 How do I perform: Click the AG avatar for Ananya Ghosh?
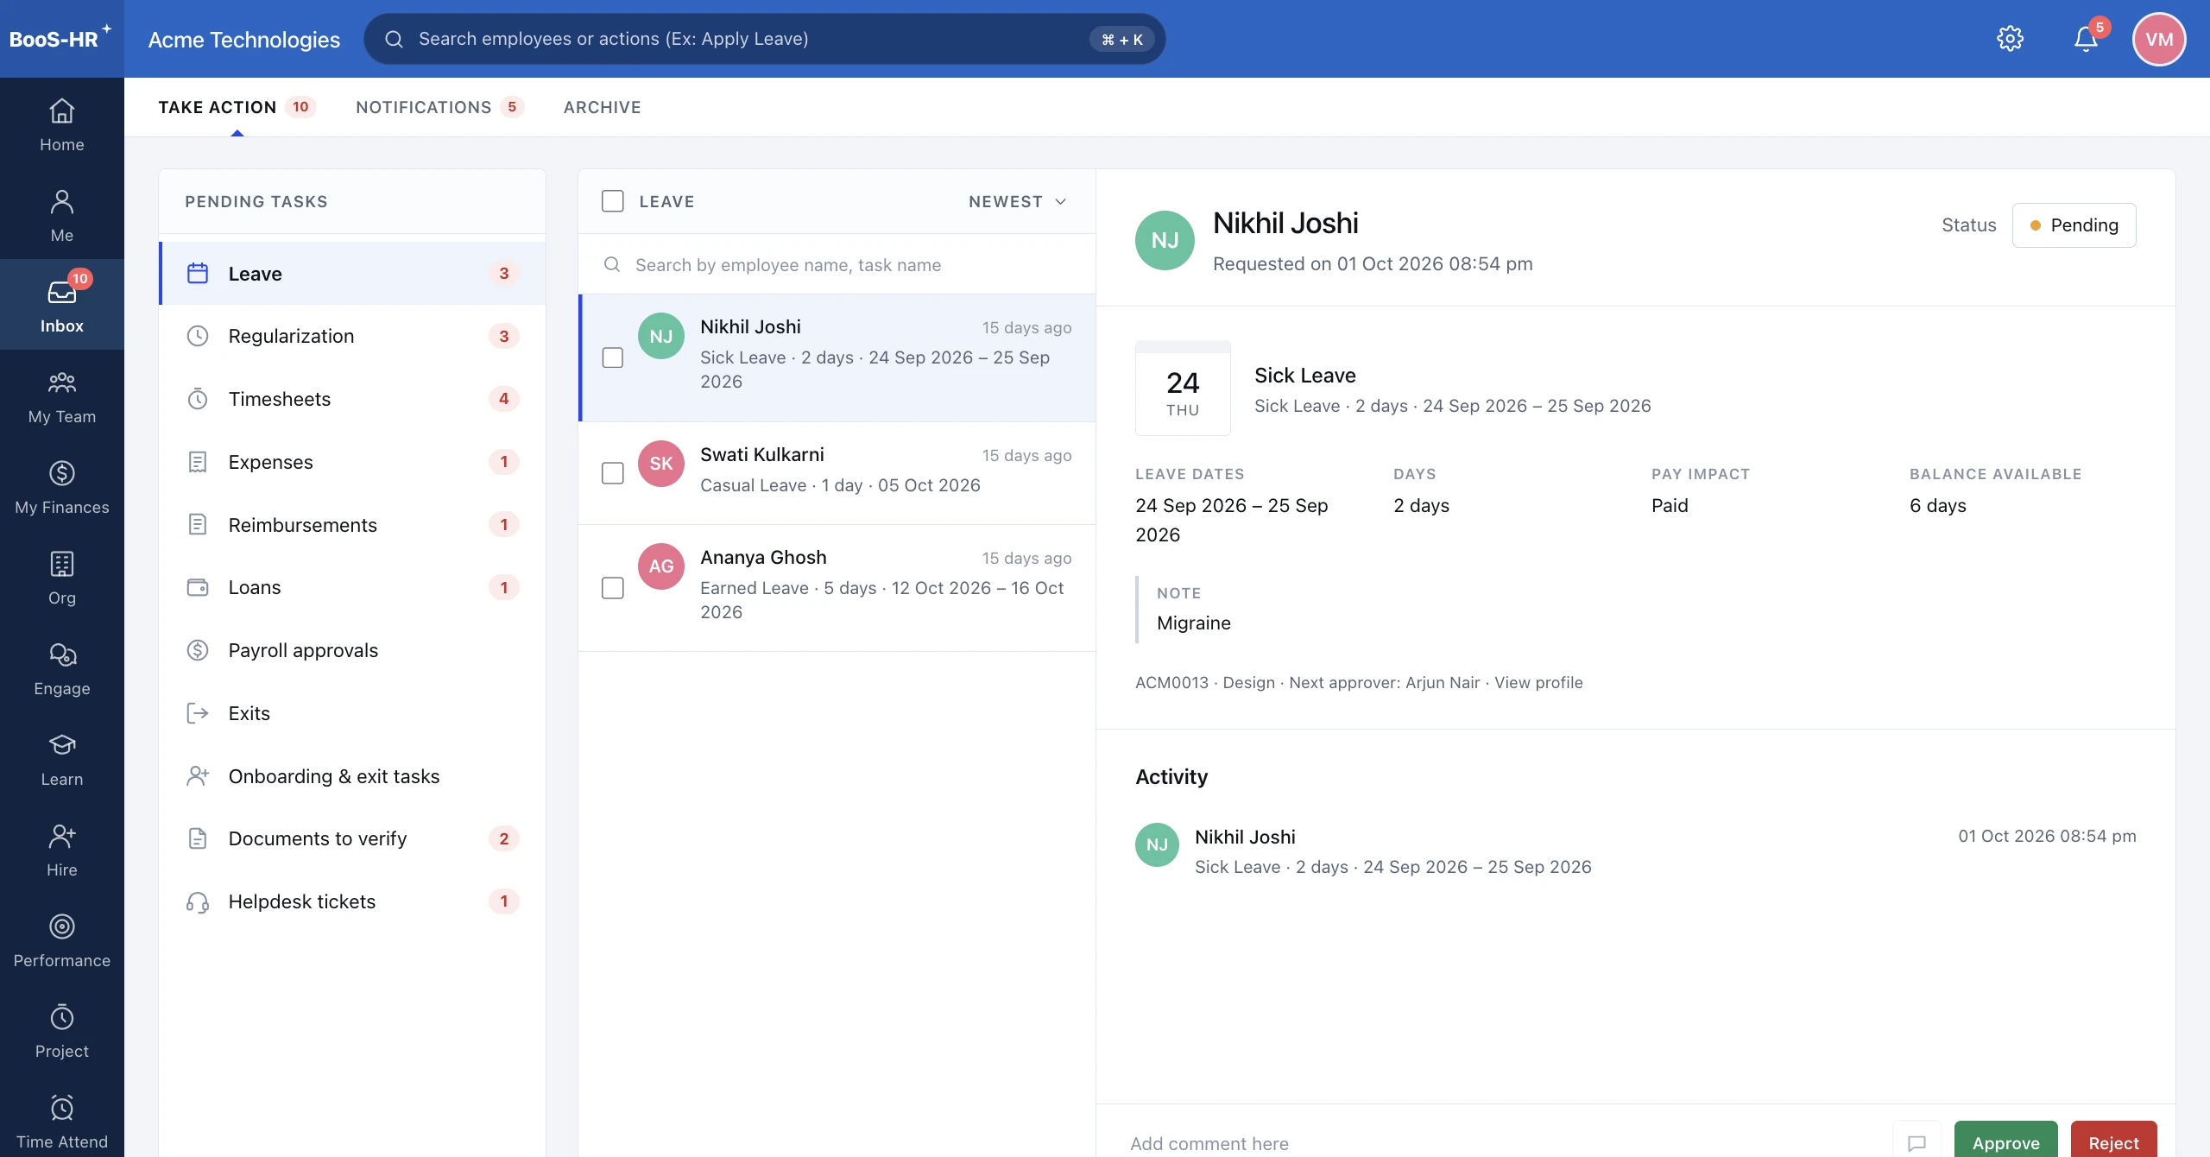point(660,566)
